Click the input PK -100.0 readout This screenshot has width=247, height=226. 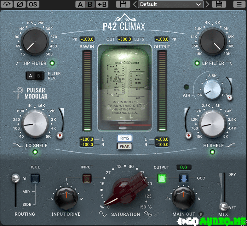pos(87,39)
